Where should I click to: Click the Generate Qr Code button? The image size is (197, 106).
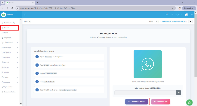point(136,102)
